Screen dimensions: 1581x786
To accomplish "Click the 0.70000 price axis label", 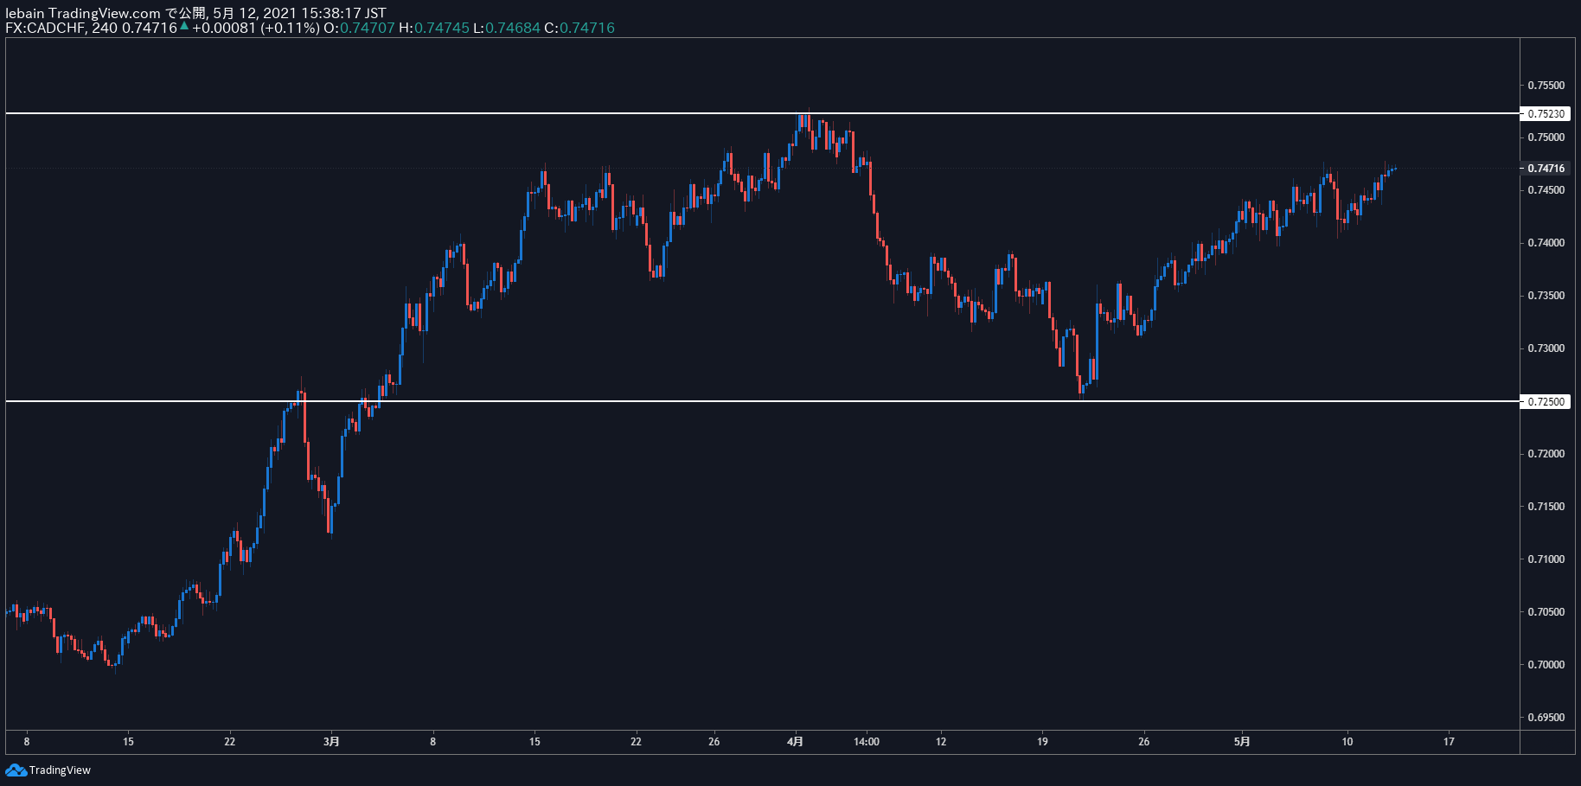I will coord(1546,665).
